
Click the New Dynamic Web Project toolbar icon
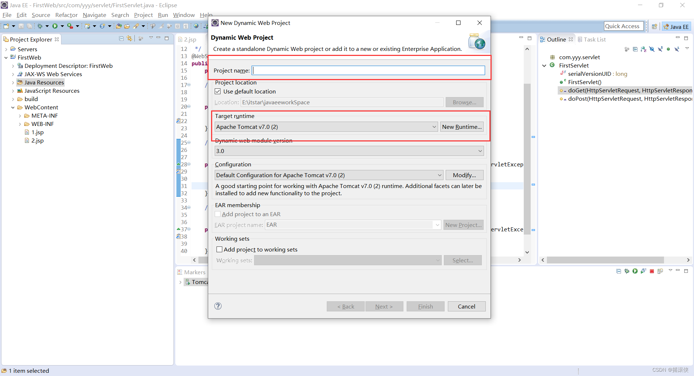pyautogui.click(x=87, y=26)
